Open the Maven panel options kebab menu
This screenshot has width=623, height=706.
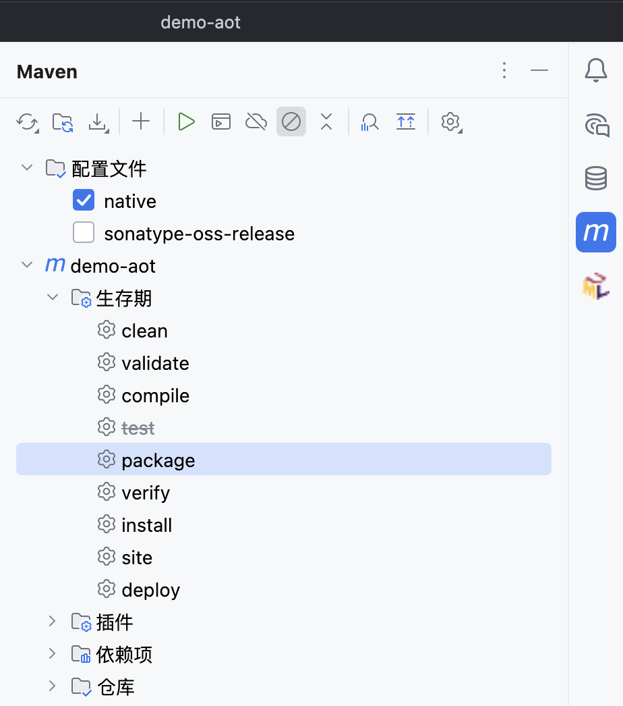(504, 70)
